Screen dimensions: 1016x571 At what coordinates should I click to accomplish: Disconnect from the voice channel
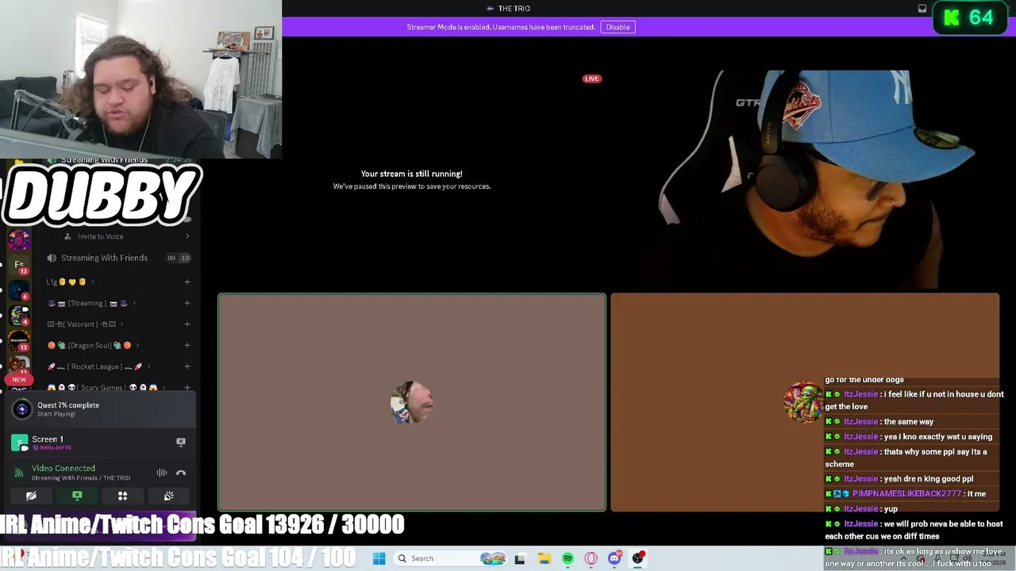point(181,473)
